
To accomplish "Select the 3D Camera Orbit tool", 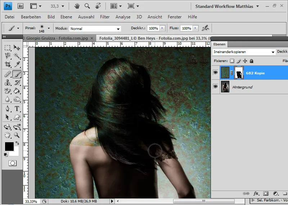I will pos(17,127).
